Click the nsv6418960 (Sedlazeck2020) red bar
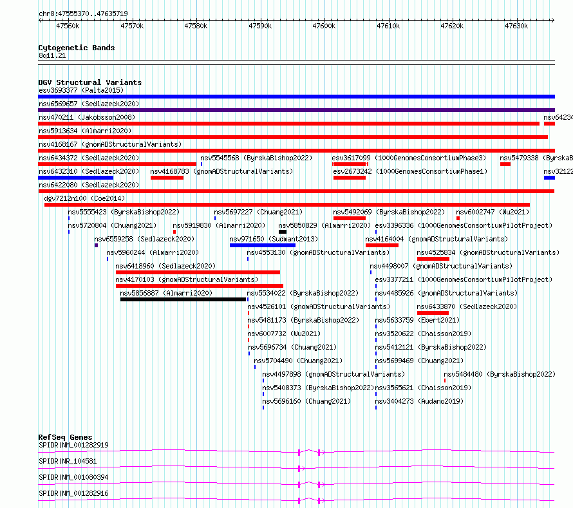Image resolution: width=573 pixels, height=508 pixels. (x=198, y=272)
